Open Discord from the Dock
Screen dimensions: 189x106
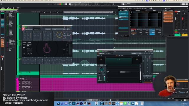pos(66,103)
